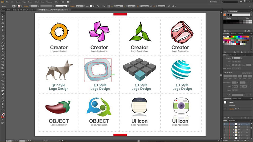Screen dimensions: 253x142
Task: Expand the top layer's disclosure triangle
Action: coord(233,124)
